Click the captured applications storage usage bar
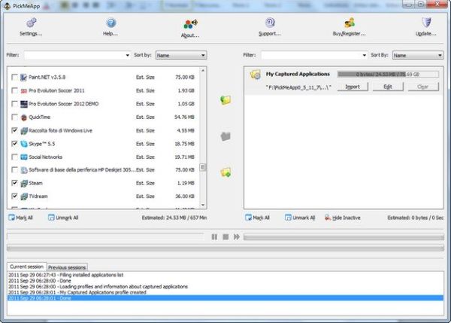 388,75
